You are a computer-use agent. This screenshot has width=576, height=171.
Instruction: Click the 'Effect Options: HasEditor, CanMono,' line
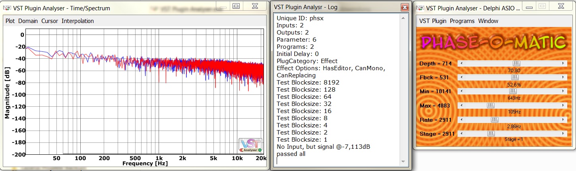click(x=331, y=68)
